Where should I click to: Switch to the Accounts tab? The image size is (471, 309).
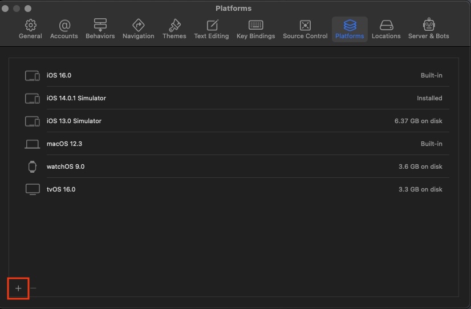64,29
